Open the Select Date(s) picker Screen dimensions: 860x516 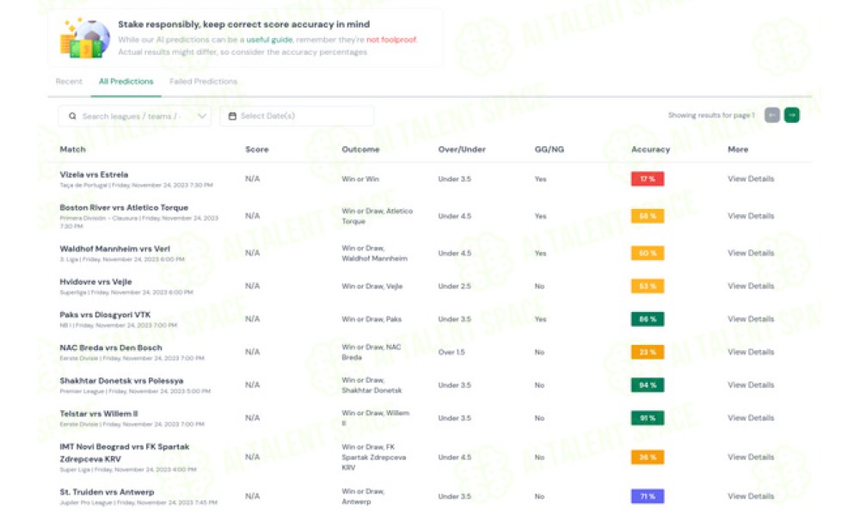click(x=297, y=116)
